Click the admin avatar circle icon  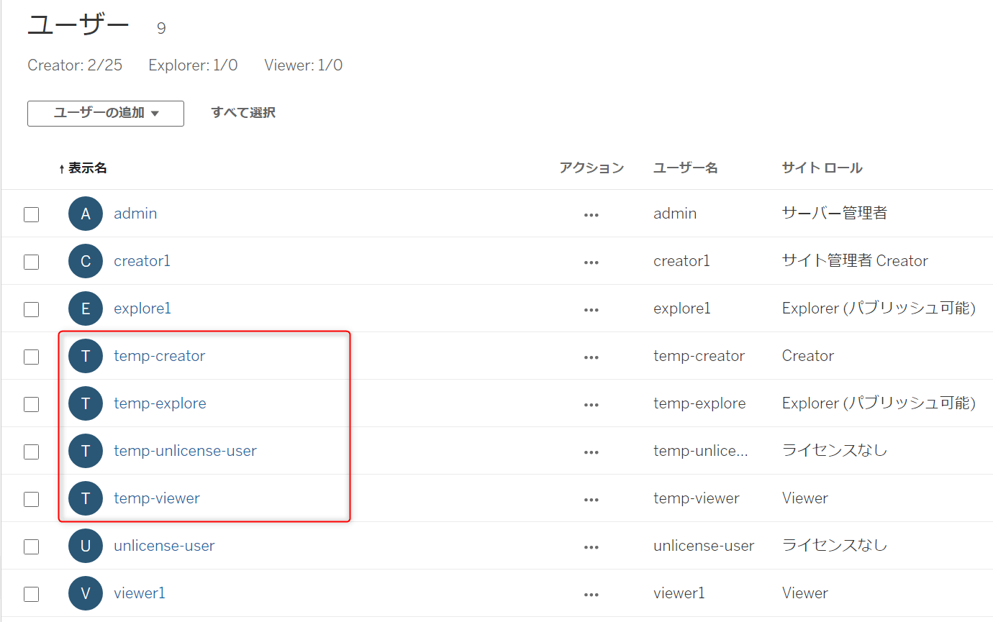[85, 214]
